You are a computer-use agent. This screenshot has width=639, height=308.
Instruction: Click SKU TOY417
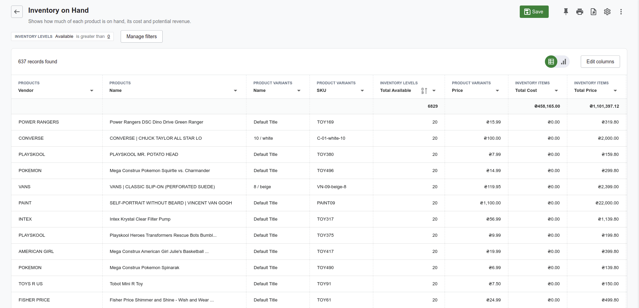[325, 252]
